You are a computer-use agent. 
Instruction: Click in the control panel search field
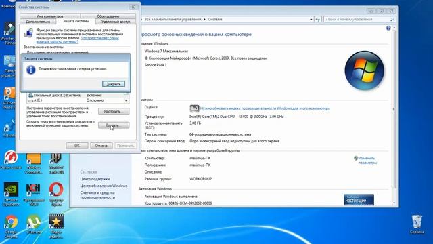pos(357,20)
